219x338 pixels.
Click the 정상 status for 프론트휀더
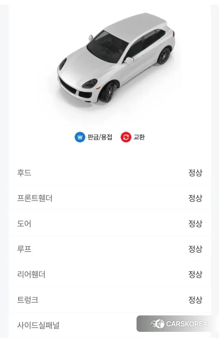pos(195,198)
